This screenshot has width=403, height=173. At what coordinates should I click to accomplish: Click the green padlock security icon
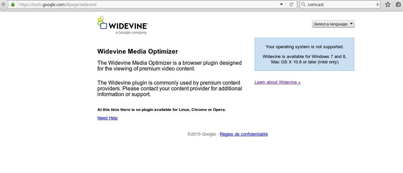point(13,4)
